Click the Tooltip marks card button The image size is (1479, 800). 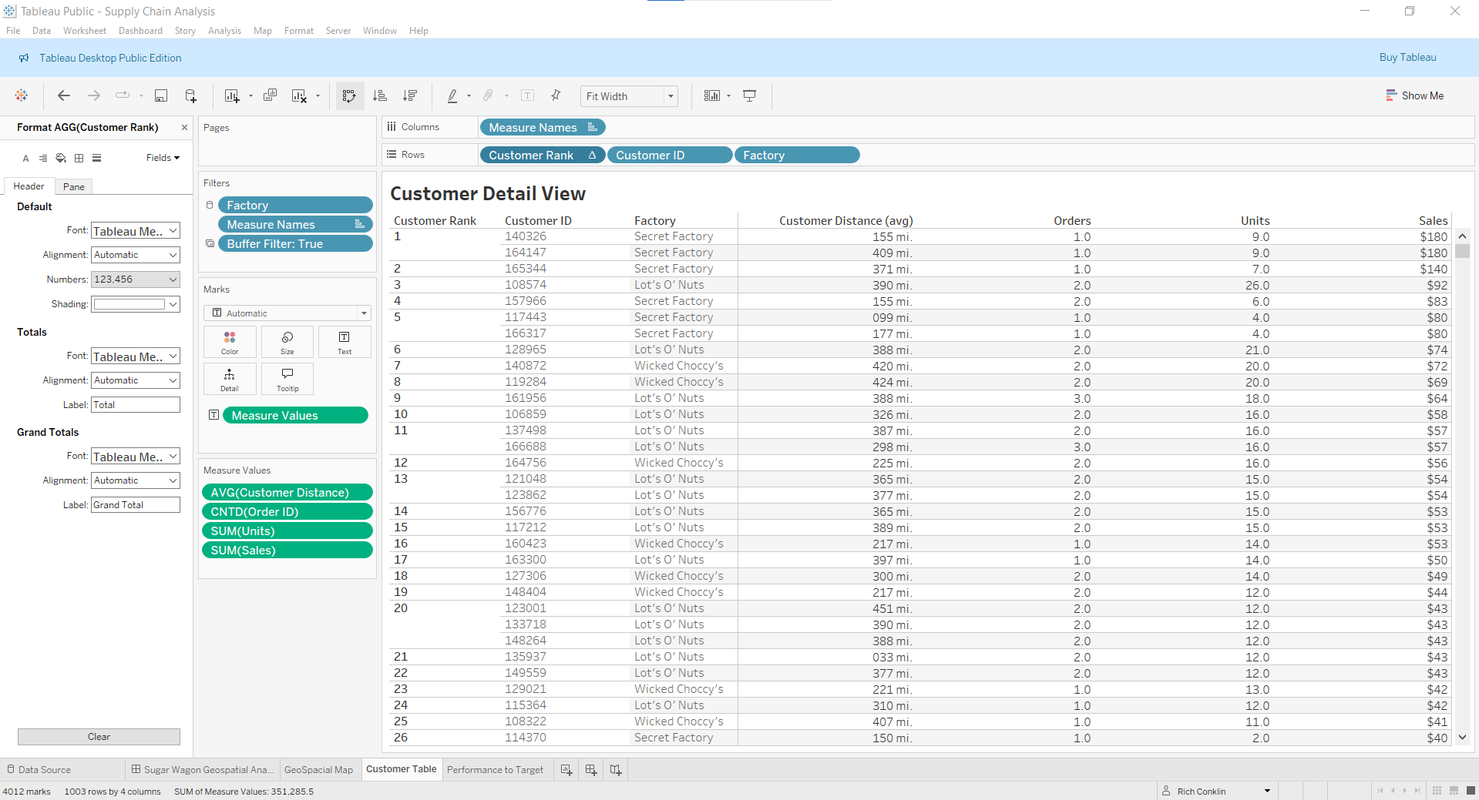coord(287,379)
